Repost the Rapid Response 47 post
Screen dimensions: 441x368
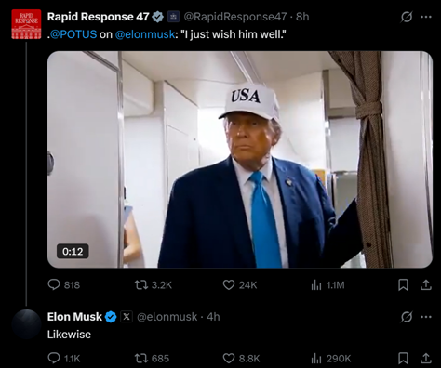coord(153,284)
